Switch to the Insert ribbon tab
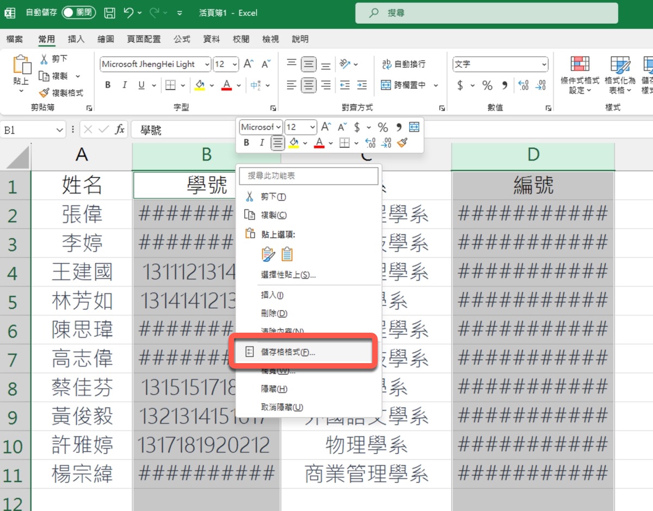653x511 pixels. click(x=76, y=39)
